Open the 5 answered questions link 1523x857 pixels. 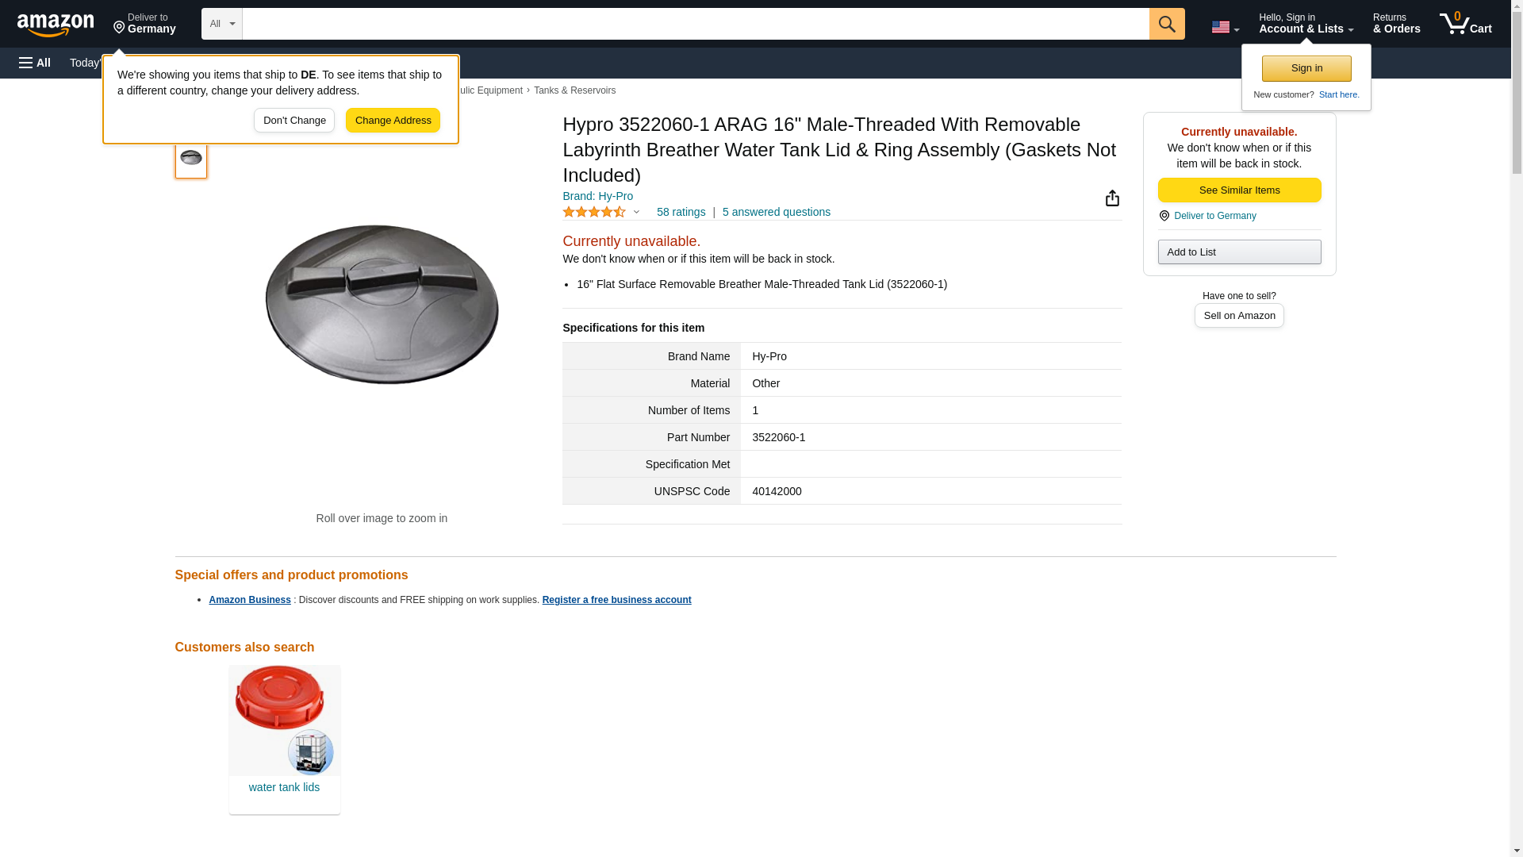pos(776,212)
